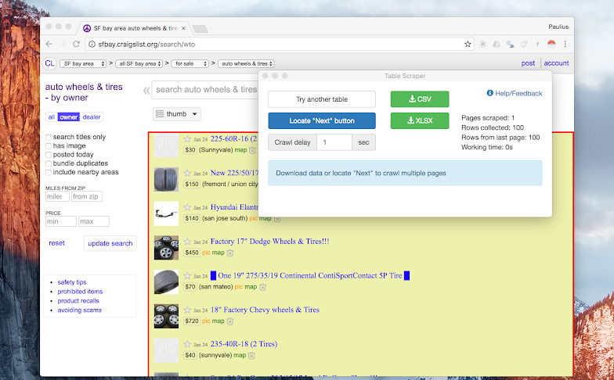
Task: Click the bookmark star in address bar
Action: pyautogui.click(x=468, y=44)
